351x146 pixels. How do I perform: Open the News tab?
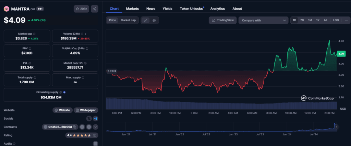pyautogui.click(x=151, y=9)
